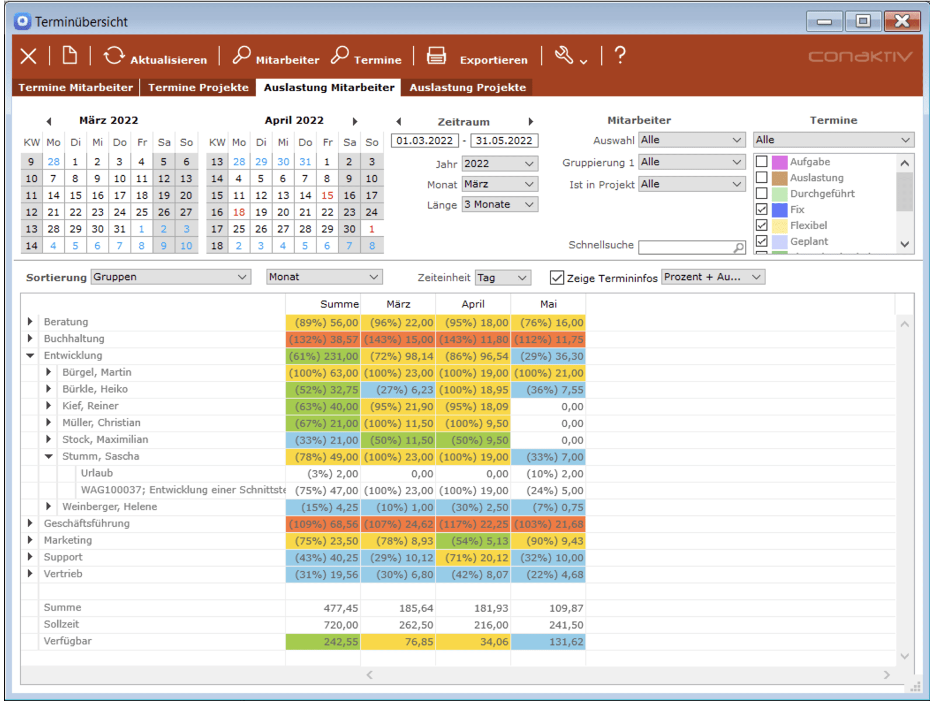Open help question mark
934x701 pixels.
(x=620, y=55)
